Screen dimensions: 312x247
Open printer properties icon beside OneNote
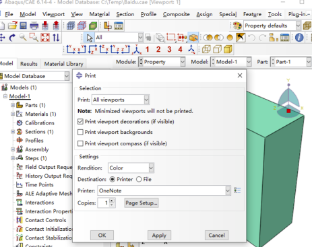pyautogui.click(x=237, y=190)
